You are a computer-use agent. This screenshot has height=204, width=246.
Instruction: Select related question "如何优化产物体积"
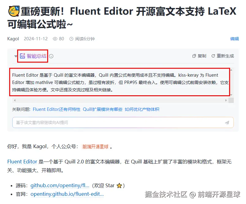pos(142,109)
